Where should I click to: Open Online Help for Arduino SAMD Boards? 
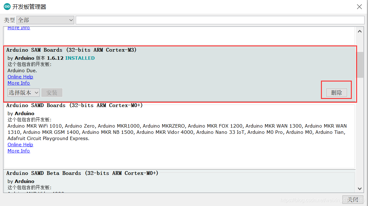coord(20,145)
